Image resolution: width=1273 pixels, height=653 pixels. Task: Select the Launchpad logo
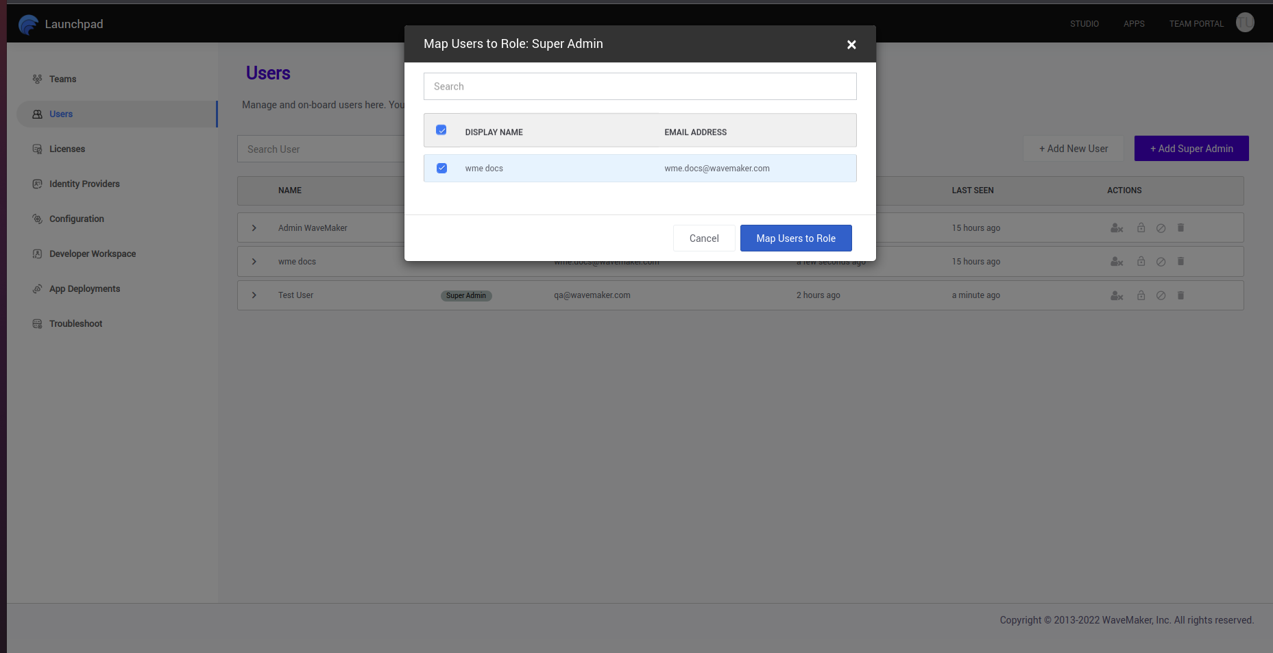pyautogui.click(x=29, y=24)
